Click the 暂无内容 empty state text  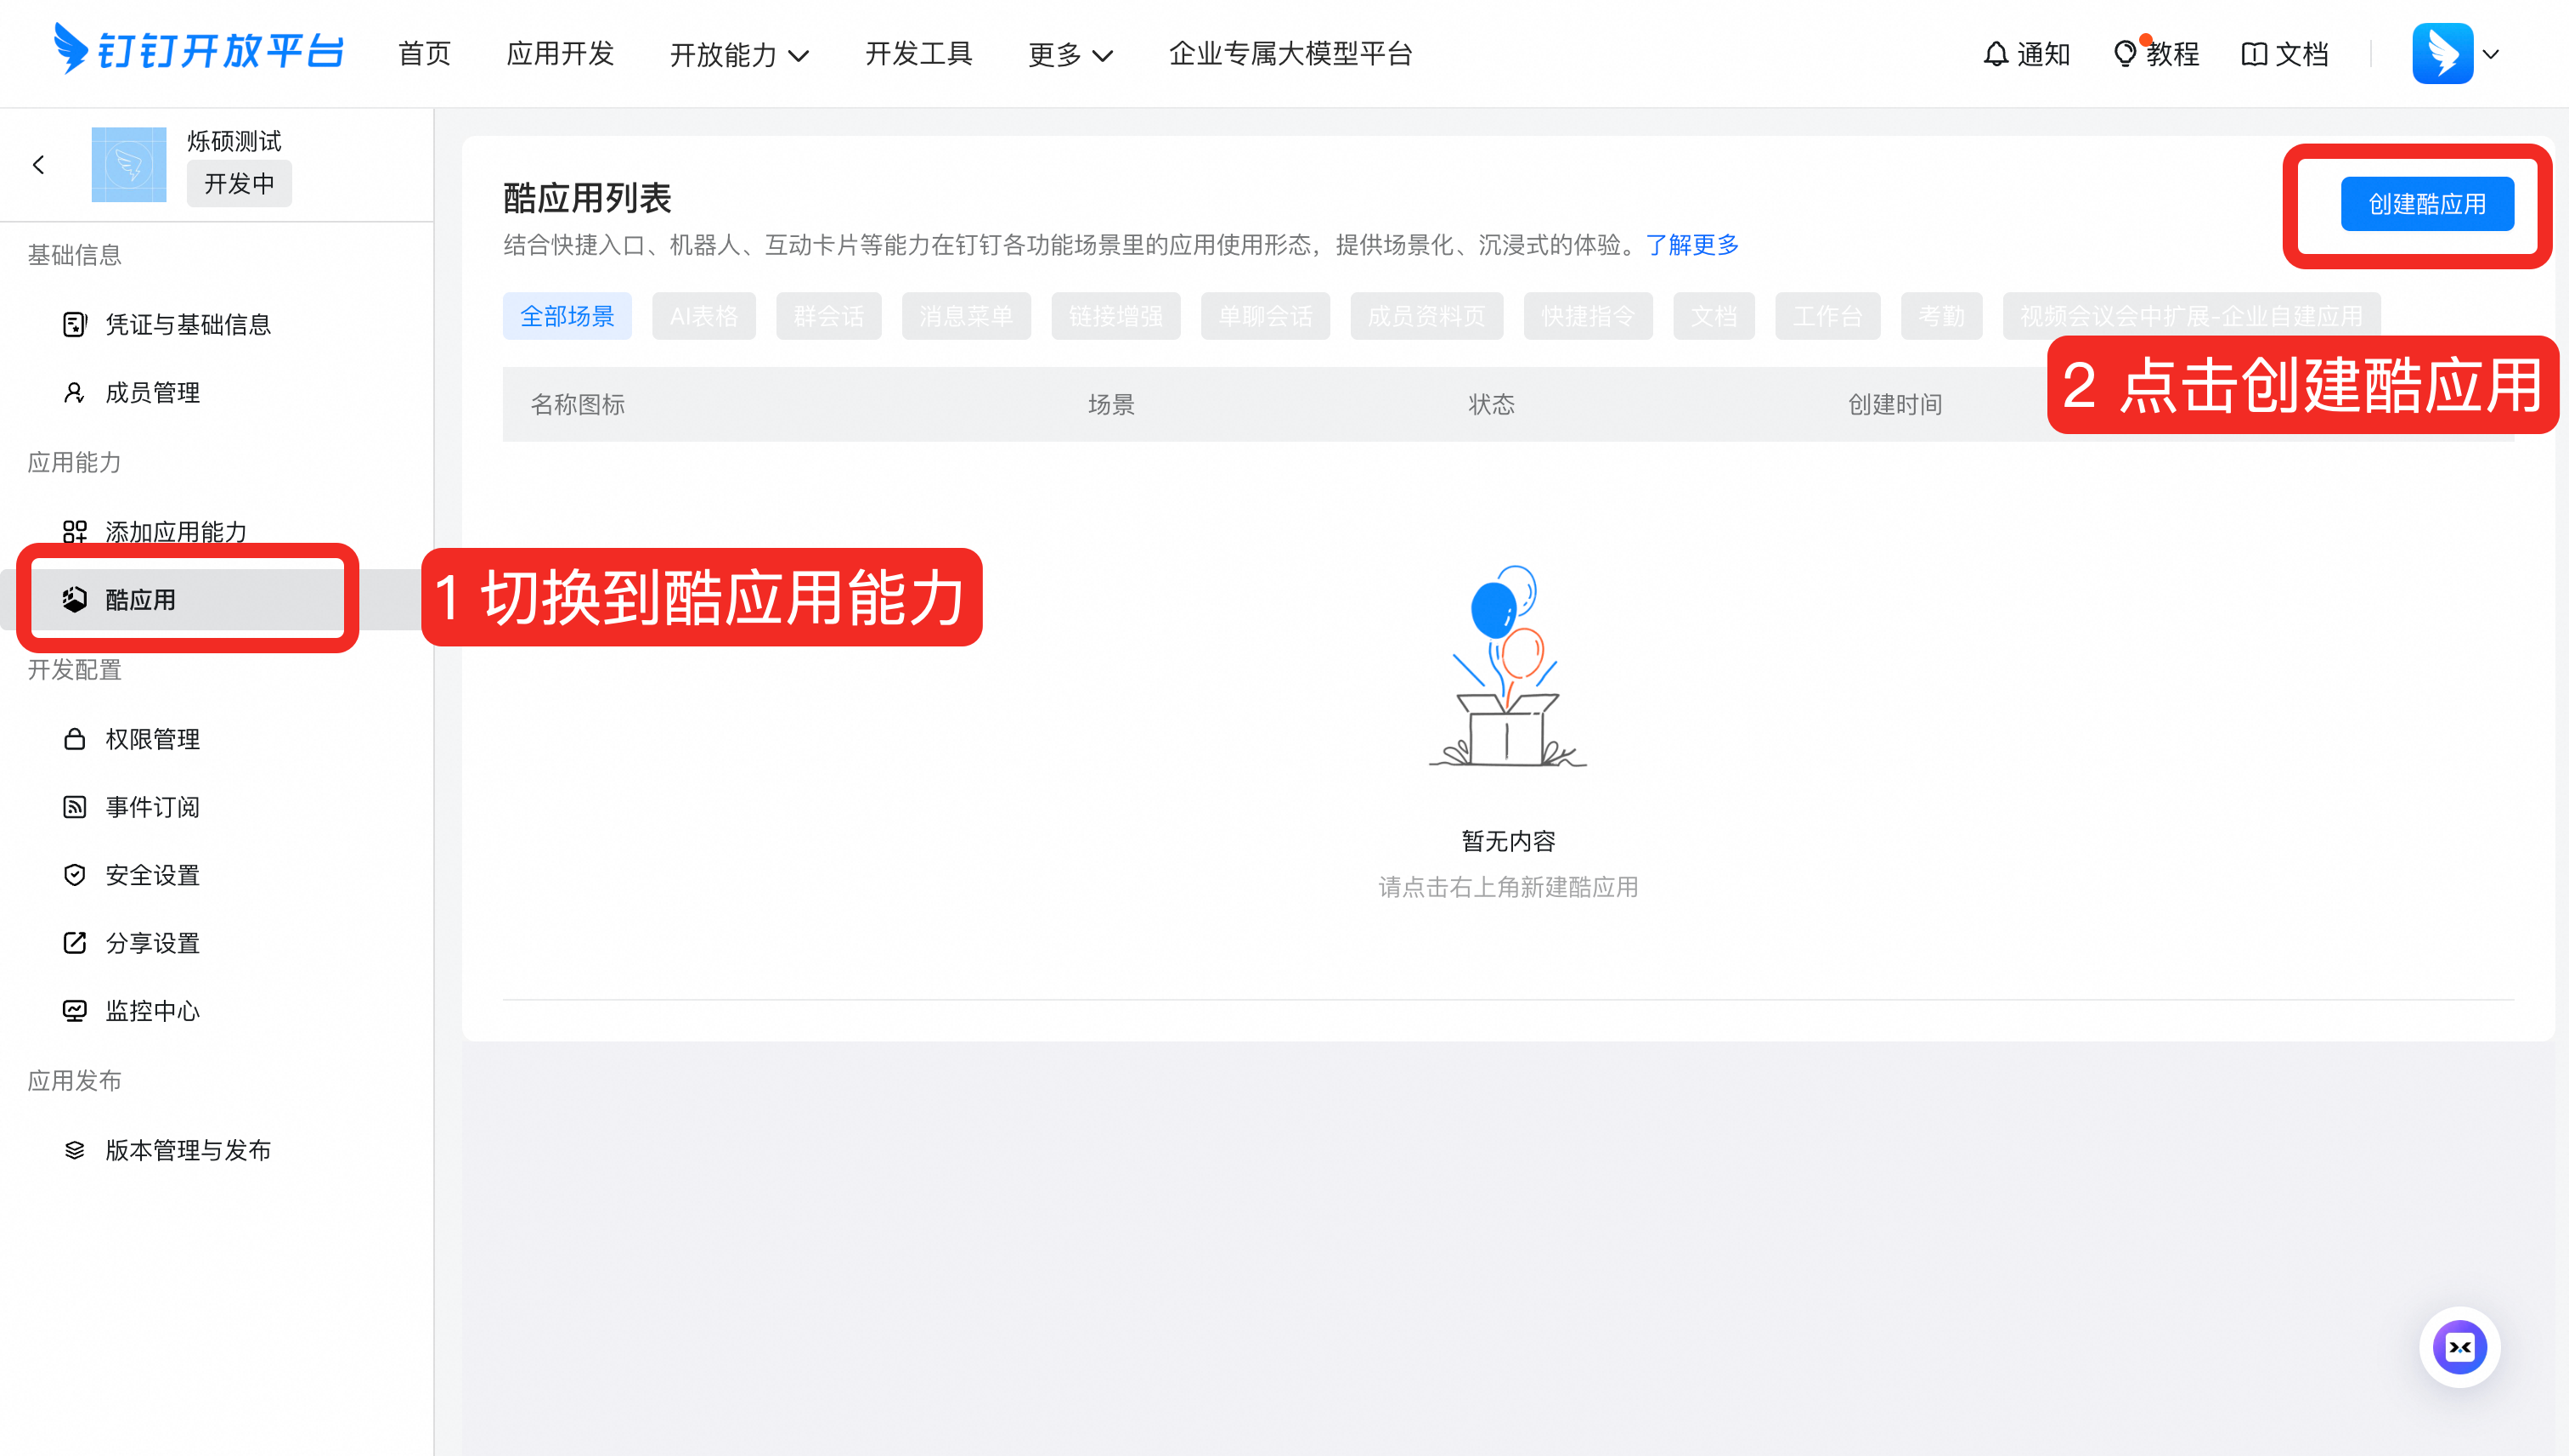1508,841
